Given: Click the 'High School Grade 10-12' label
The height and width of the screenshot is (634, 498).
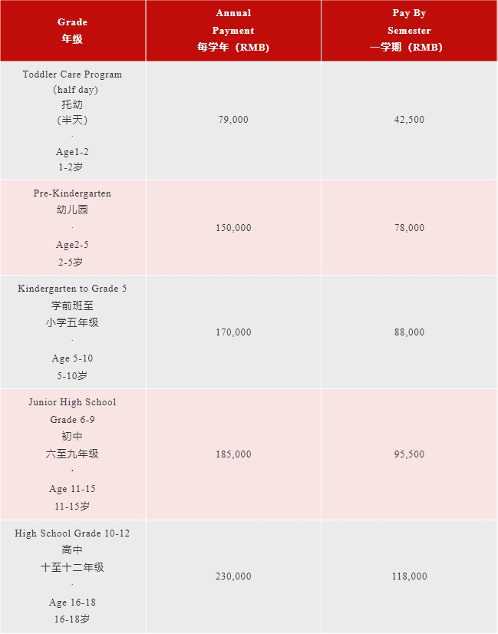Looking at the screenshot, I should pyautogui.click(x=72, y=533).
